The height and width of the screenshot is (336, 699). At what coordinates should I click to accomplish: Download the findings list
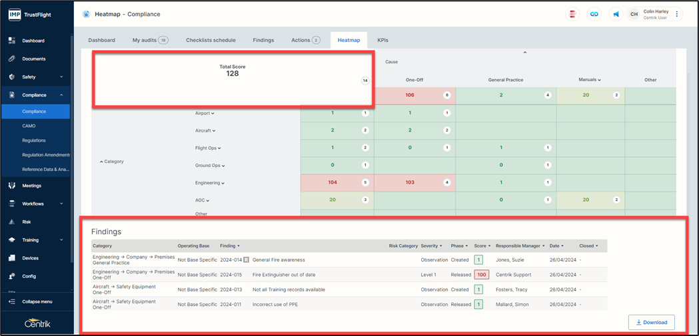[651, 322]
